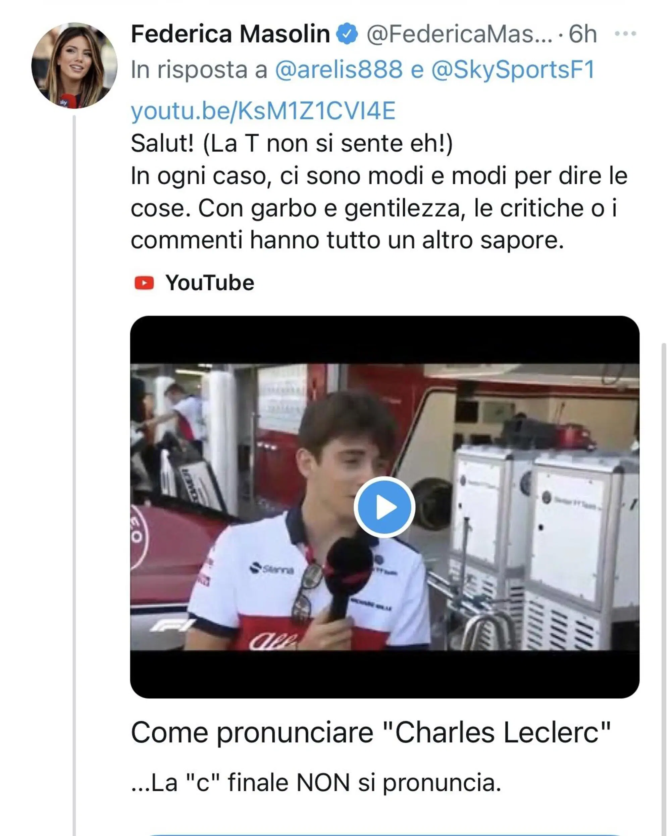Open the @SkySportsF1 mention link

click(x=513, y=70)
